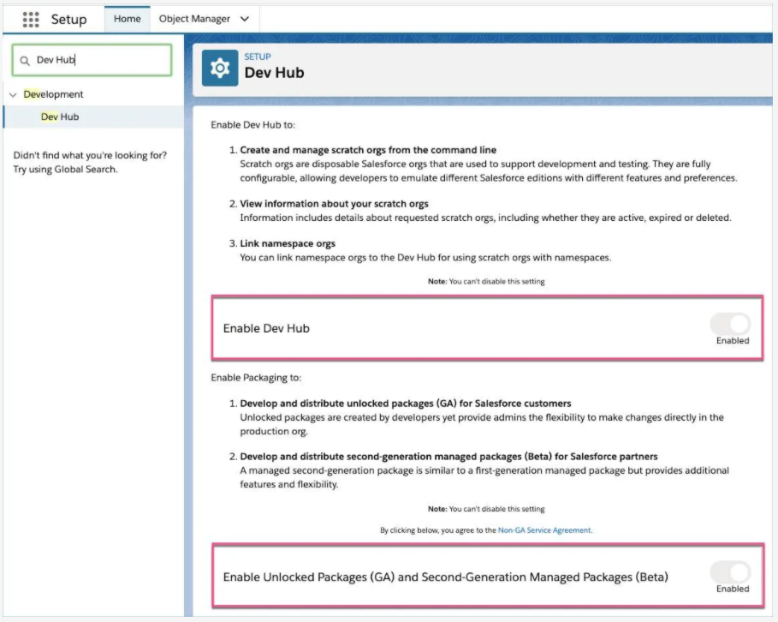Viewport: 778px width, 622px height.
Task: Click the Dev Hub page title
Action: [274, 73]
